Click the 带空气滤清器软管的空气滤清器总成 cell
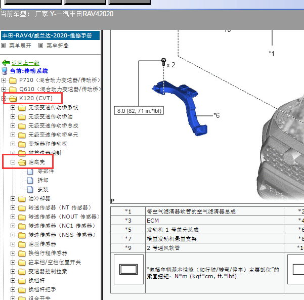Screen dimensions: 304x300 pos(214,211)
